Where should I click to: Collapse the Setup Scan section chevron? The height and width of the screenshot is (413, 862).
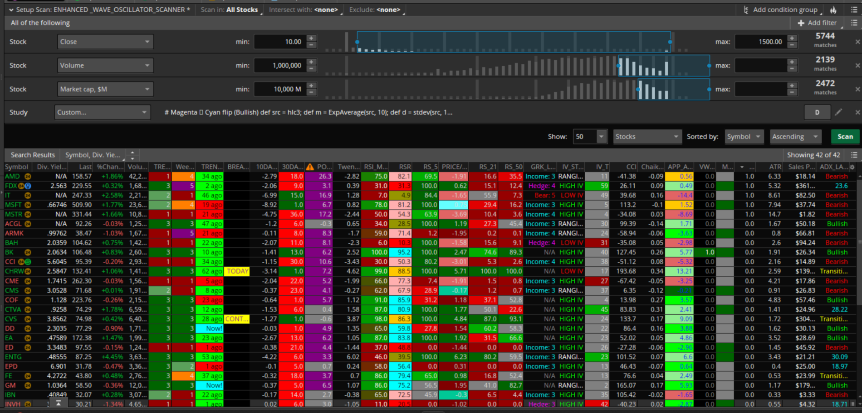[11, 10]
